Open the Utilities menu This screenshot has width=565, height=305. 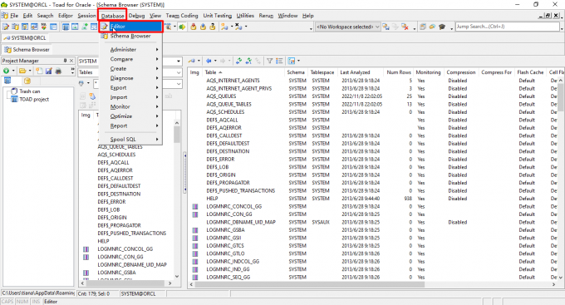245,16
